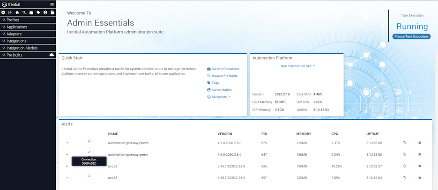Expand the Adapters section
The height and width of the screenshot is (190, 438).
tap(28, 34)
